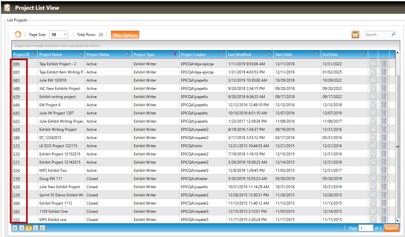
Task: Open project ID 685 link
Action: coord(16,80)
